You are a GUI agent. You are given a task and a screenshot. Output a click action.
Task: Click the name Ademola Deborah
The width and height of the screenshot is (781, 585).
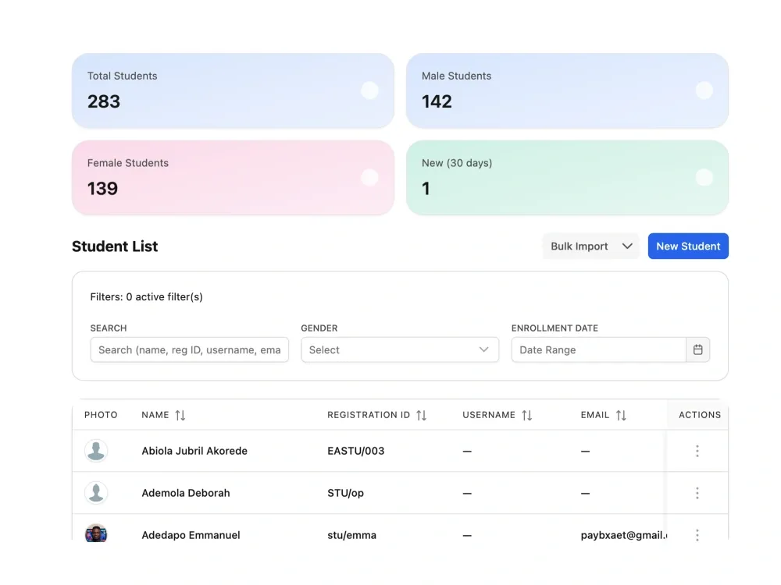(x=186, y=493)
